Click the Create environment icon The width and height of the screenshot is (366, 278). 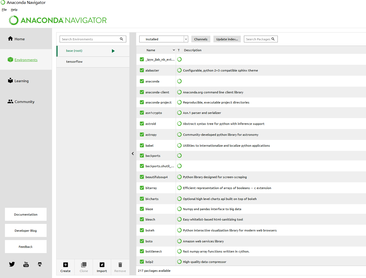[x=66, y=265]
